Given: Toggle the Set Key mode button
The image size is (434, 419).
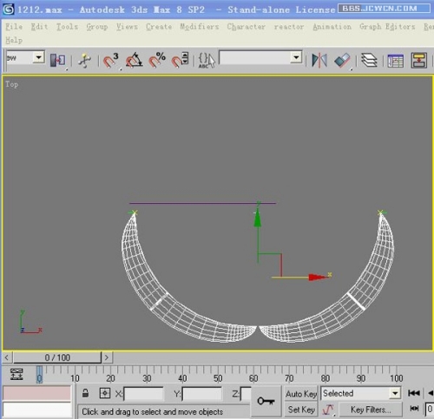Looking at the screenshot, I should click(x=301, y=409).
